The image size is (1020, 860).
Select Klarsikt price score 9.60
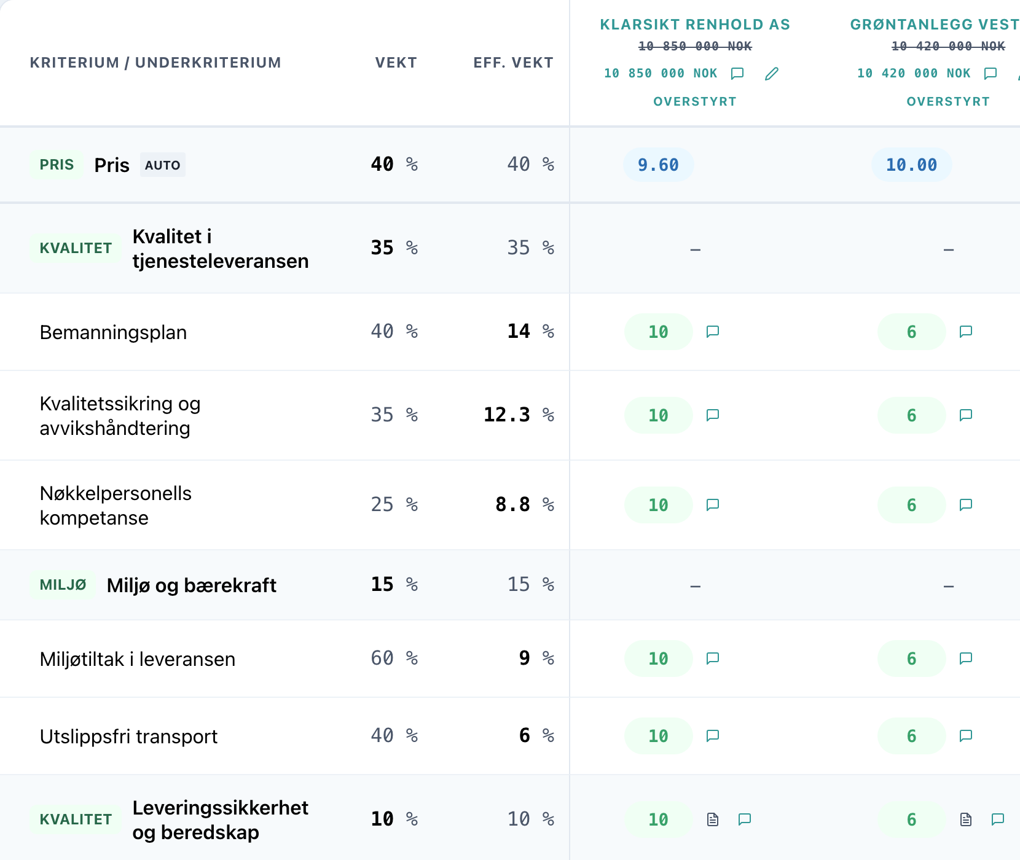tap(659, 165)
